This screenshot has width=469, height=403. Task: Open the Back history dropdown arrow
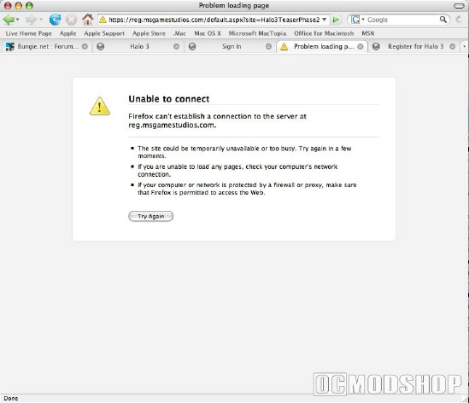[x=18, y=20]
